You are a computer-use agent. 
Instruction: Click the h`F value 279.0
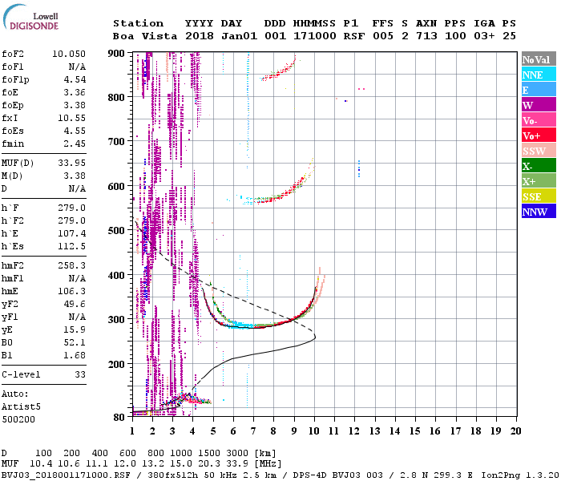71,208
